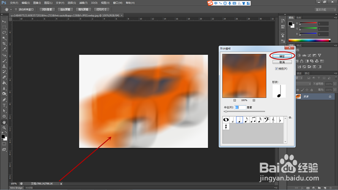Select the Crop tool
Viewport: 338px width, 190px height.
(4, 44)
